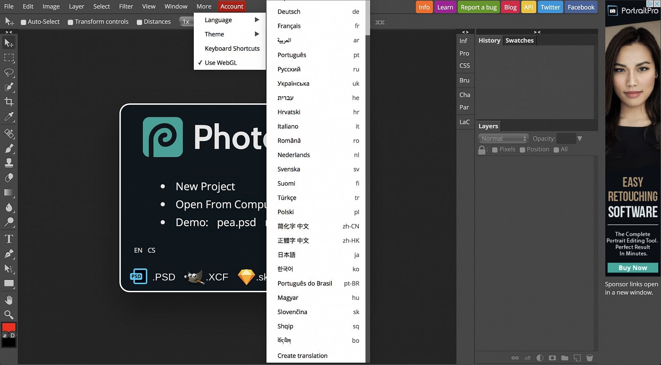Select the Eraser tool
This screenshot has width=661, height=365.
(x=9, y=178)
